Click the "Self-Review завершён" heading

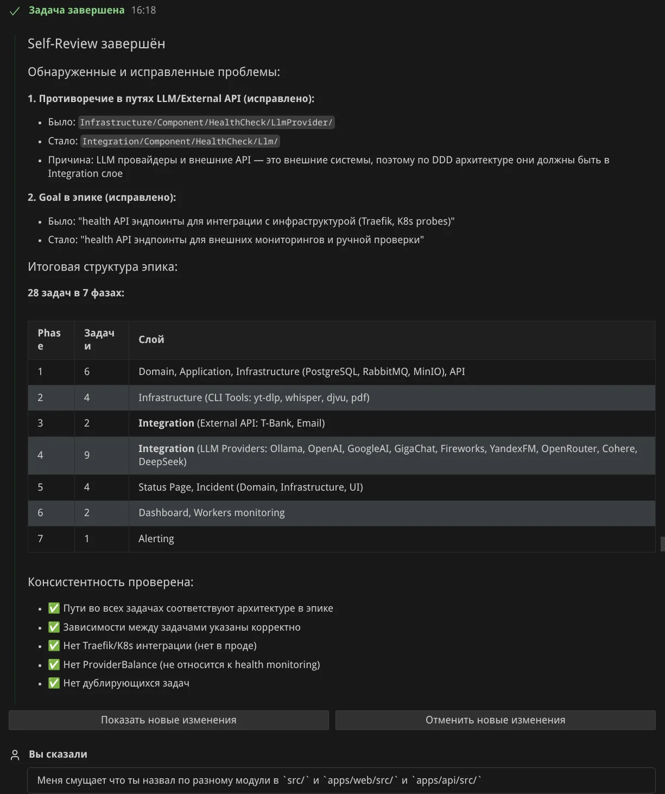tap(97, 44)
